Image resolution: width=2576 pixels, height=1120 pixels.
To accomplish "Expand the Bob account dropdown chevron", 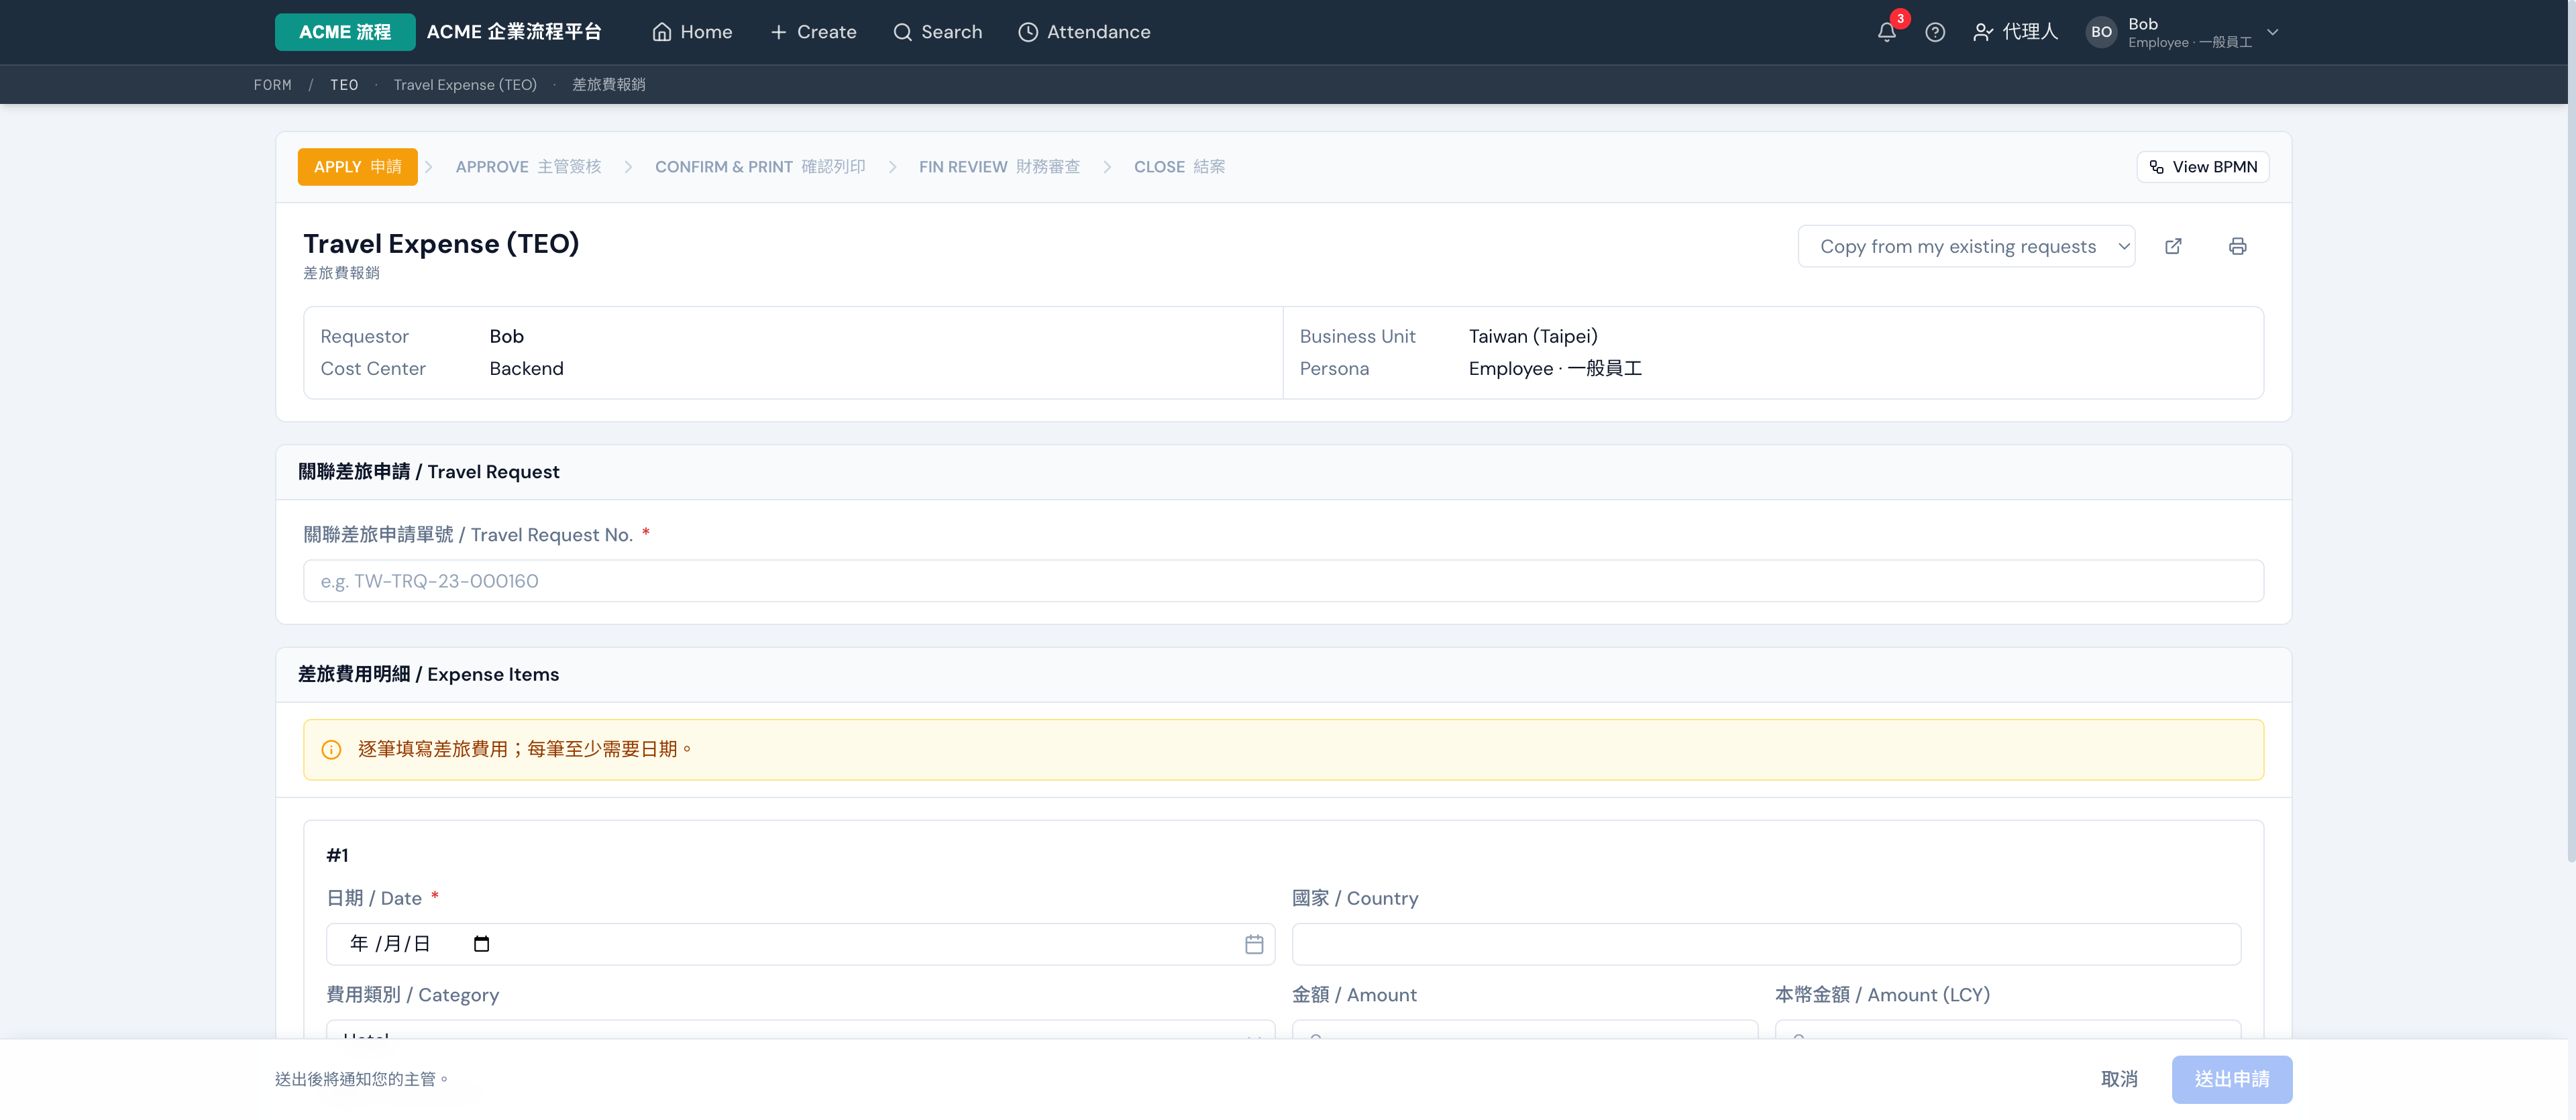I will [2272, 32].
